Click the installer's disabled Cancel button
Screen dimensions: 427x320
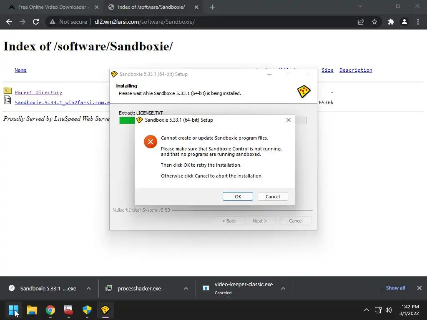[x=296, y=221]
